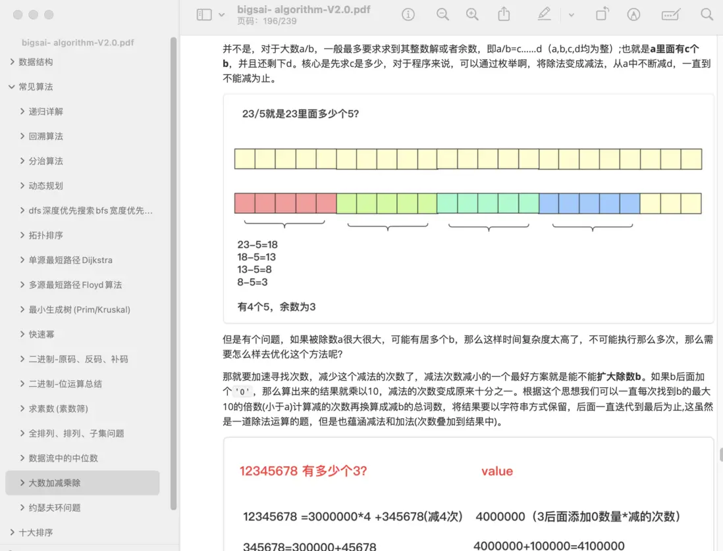
Task: Click the line 13–5=8
Action: 255,270
